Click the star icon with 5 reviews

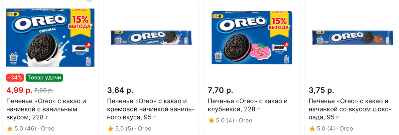(x=111, y=128)
